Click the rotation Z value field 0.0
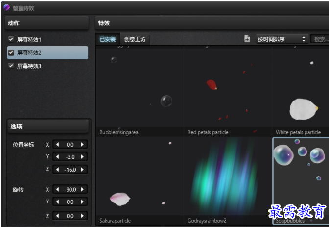329x227 pixels. (x=70, y=216)
